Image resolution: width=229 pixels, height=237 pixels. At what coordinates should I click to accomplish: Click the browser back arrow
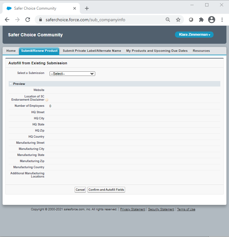pyautogui.click(x=7, y=20)
